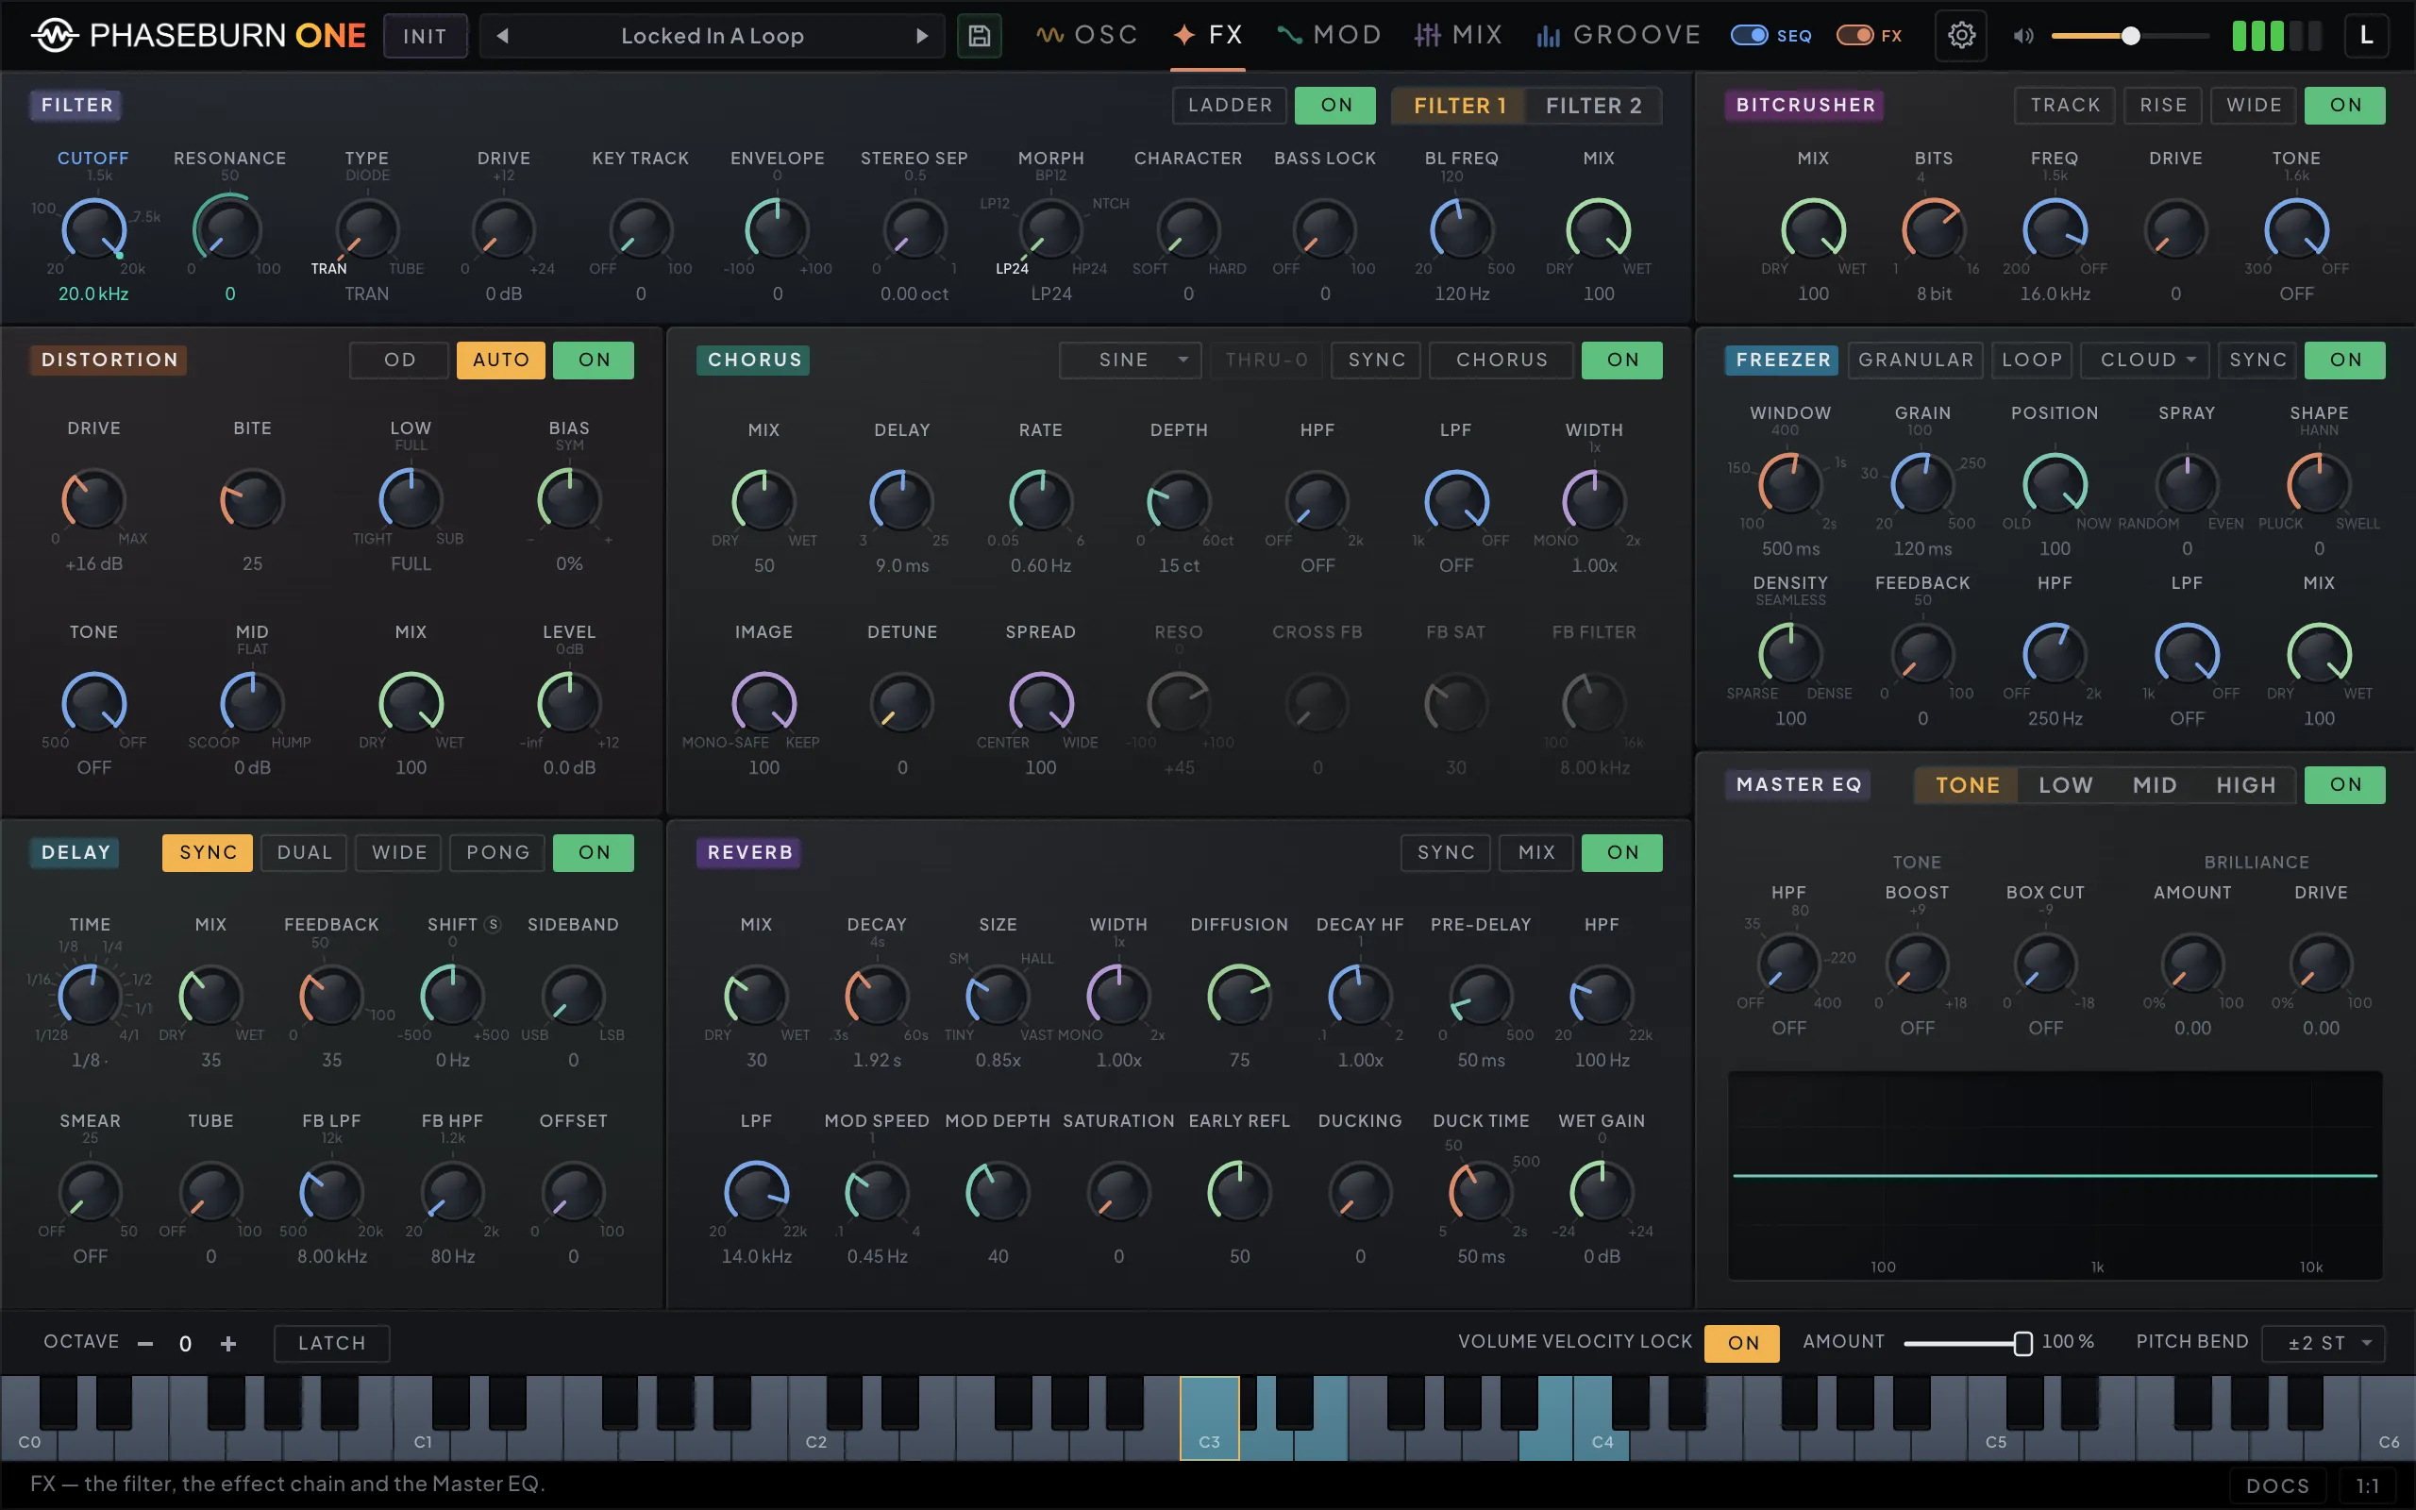Click the INIT button

426,36
